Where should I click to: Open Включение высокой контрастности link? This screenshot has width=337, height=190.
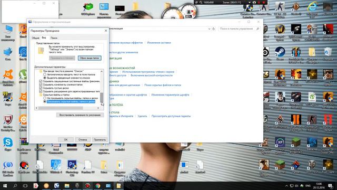(152, 75)
